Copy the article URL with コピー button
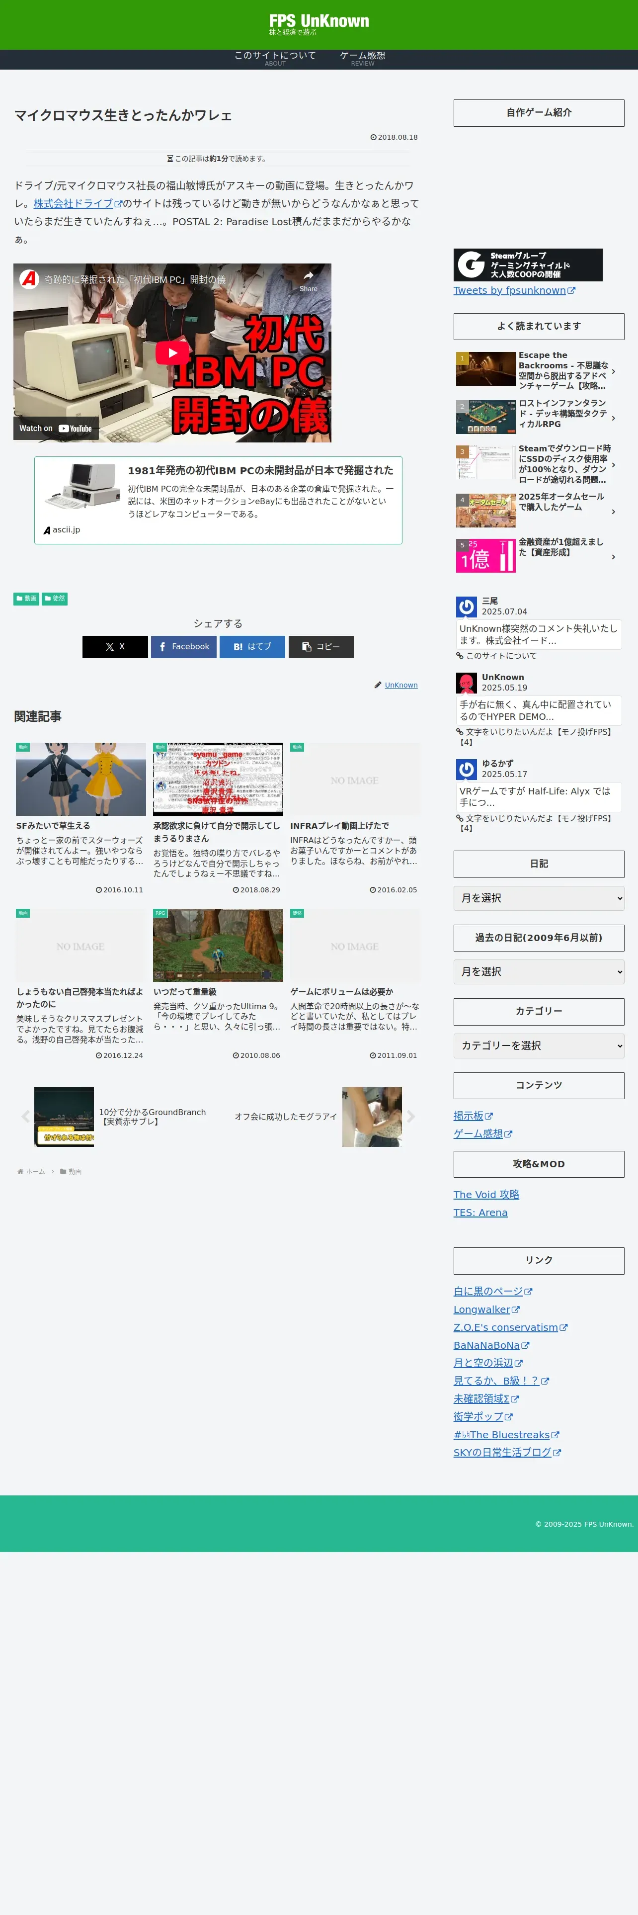This screenshot has height=1915, width=638. click(321, 647)
